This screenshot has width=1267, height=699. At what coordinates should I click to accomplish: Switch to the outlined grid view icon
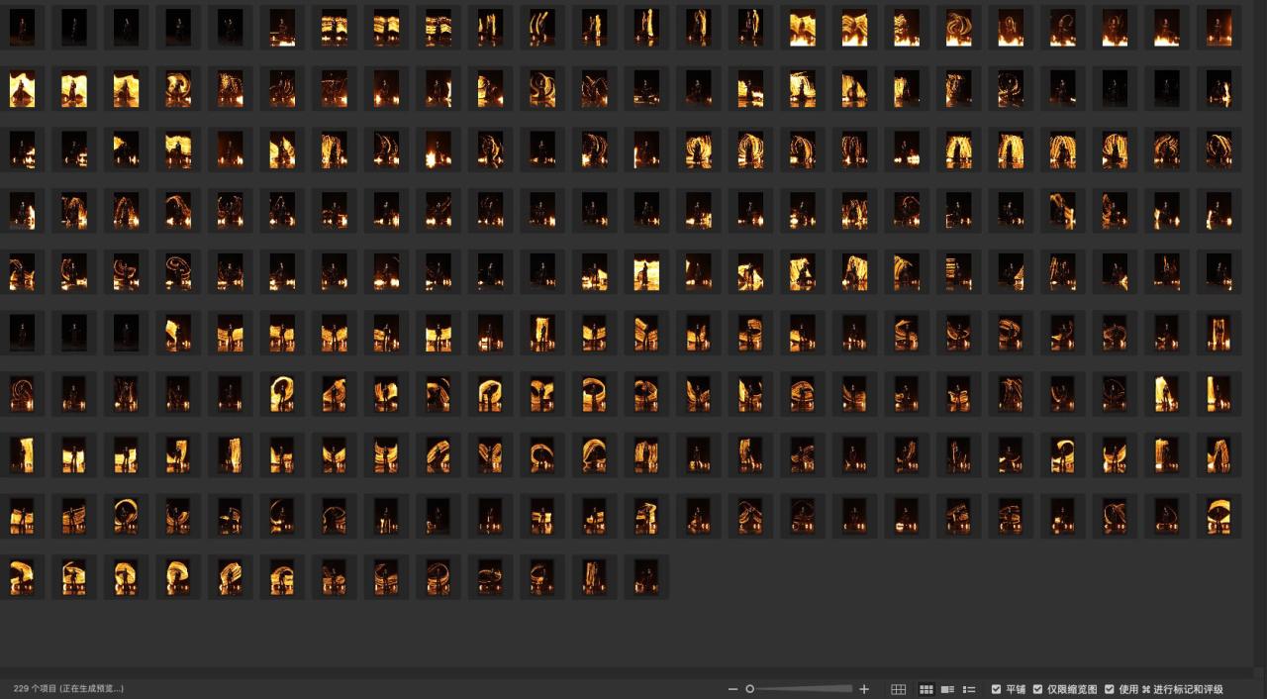pos(898,689)
